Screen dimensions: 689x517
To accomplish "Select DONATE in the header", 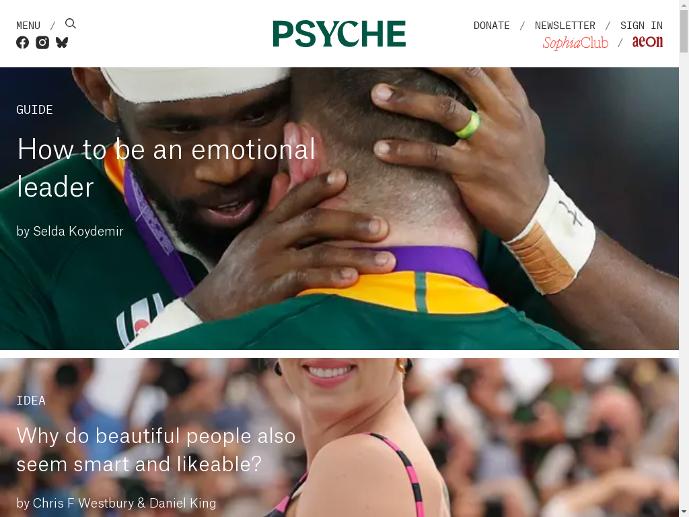I will (x=491, y=26).
